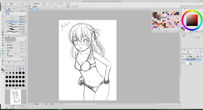Toggle clip to layer below icon

183,54
